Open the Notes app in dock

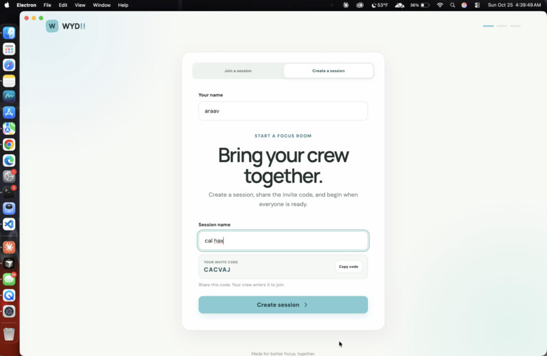(x=9, y=81)
